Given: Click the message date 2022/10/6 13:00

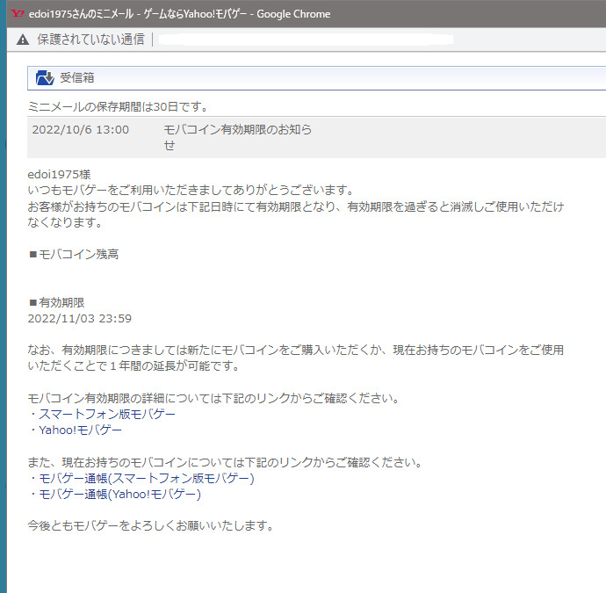Looking at the screenshot, I should [81, 129].
